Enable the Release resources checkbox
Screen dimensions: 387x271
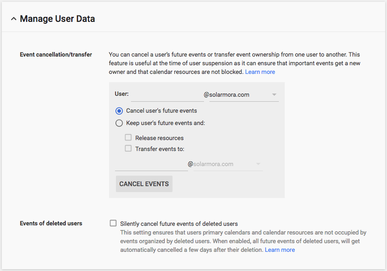[128, 137]
